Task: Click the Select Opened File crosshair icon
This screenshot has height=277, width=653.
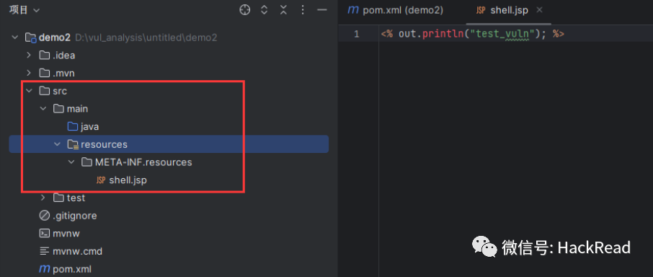Action: click(245, 10)
